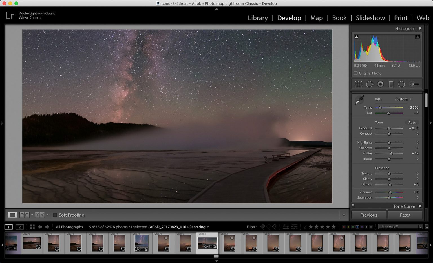Toggle the Original Photo checkbox
This screenshot has width=433, height=263.
point(355,73)
